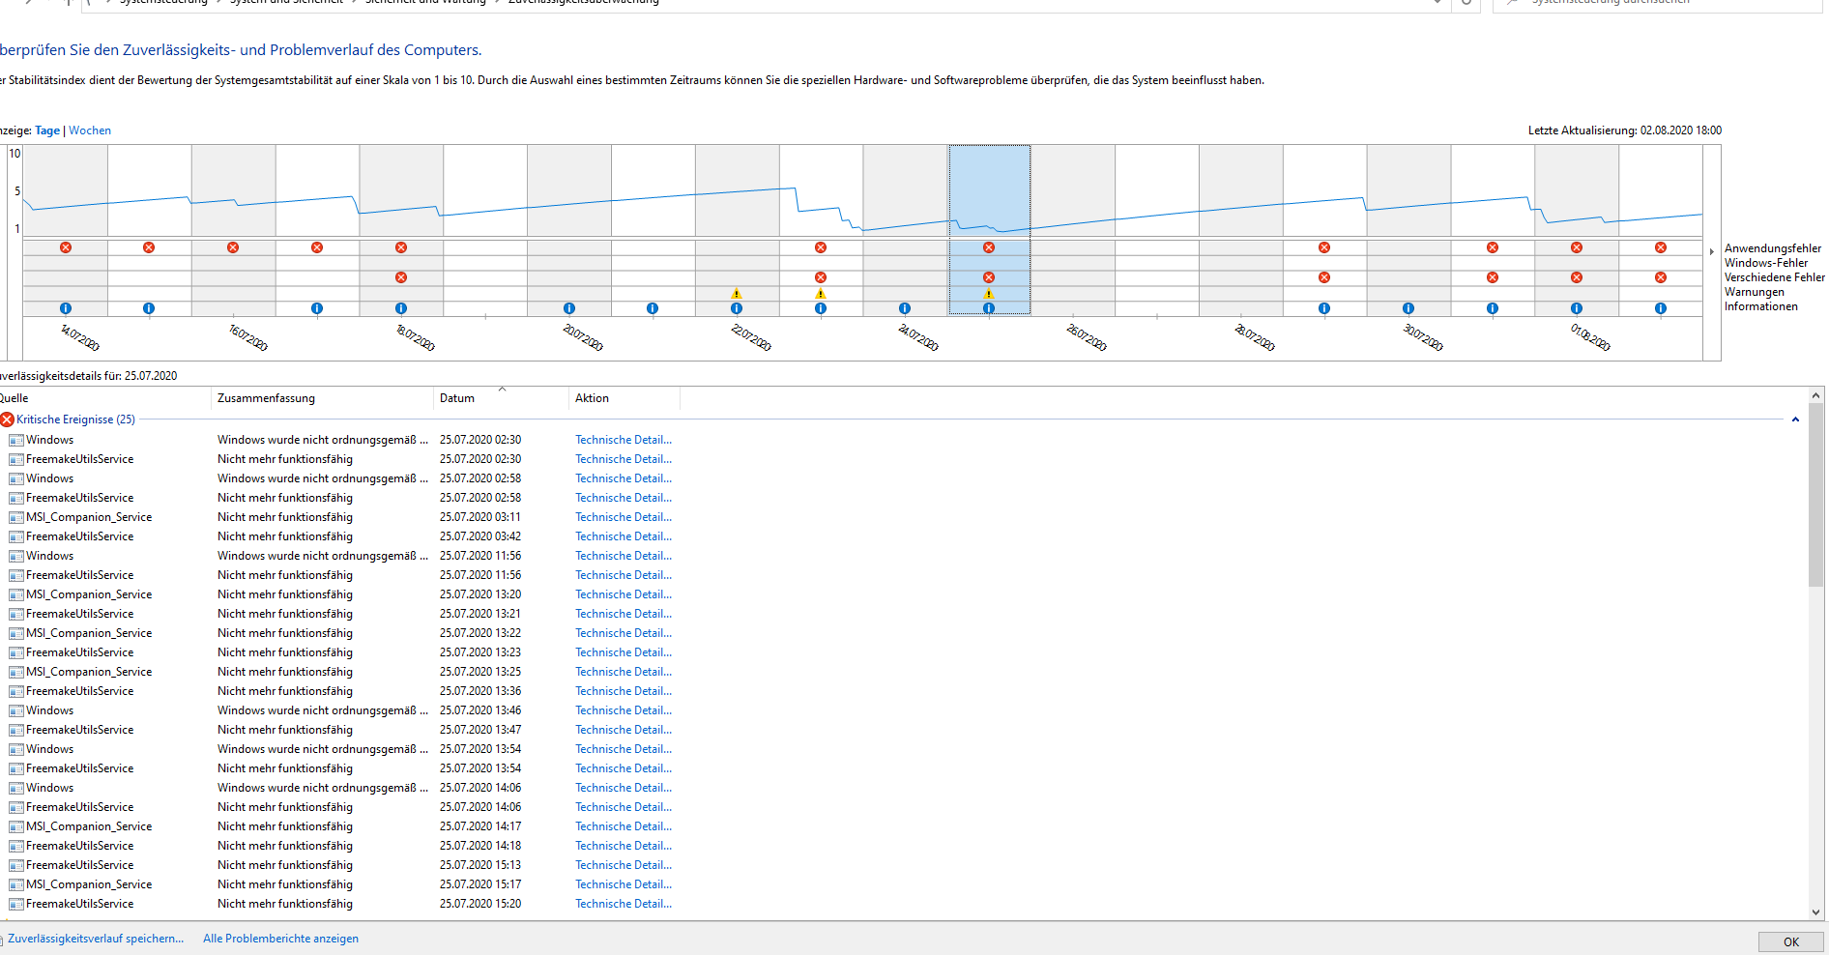Click the yellow warning triangle on 22.07.2020
Viewport: 1829px width, 955px height.
[x=736, y=294]
